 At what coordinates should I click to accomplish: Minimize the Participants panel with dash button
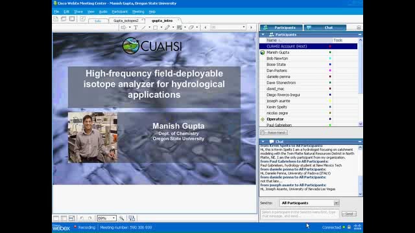click(x=360, y=34)
